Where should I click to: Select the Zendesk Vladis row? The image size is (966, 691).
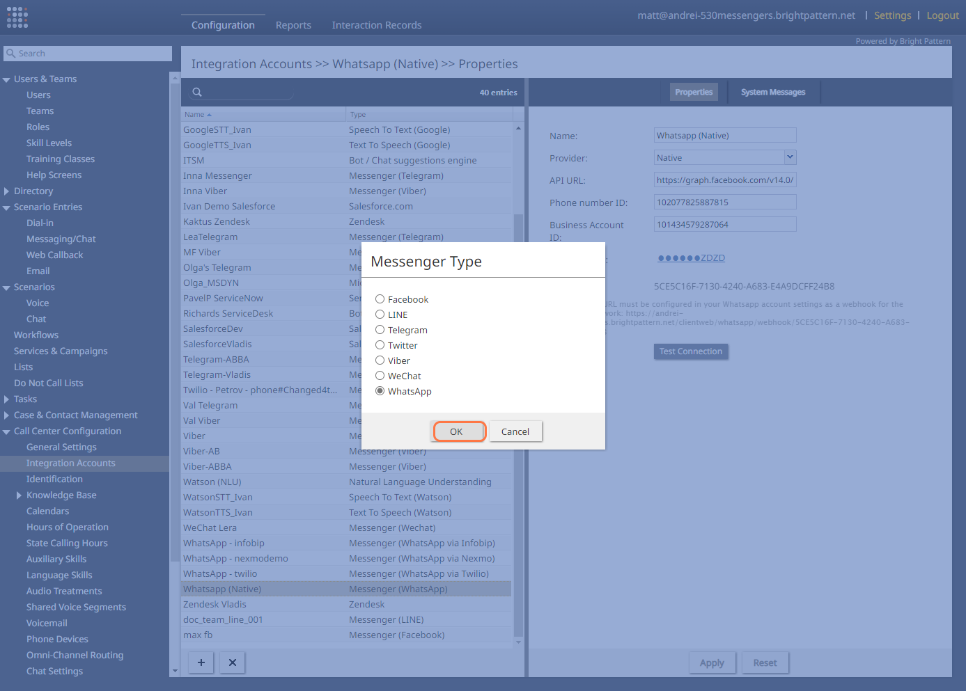coord(346,605)
